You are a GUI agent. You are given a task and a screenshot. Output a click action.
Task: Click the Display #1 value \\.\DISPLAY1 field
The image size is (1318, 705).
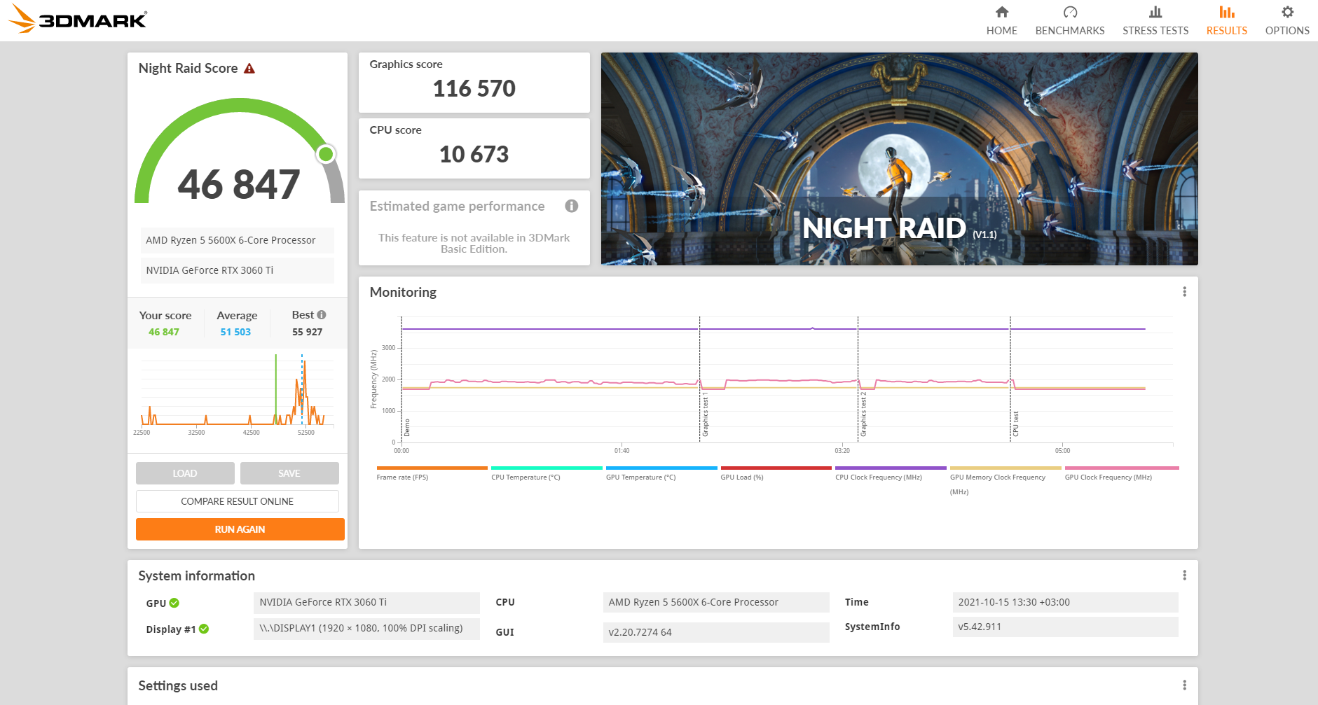click(366, 628)
